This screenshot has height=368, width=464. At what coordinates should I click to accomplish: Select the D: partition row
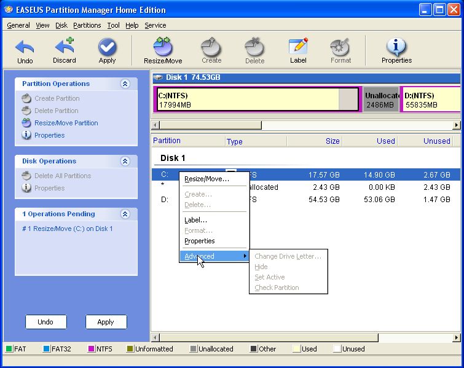306,200
